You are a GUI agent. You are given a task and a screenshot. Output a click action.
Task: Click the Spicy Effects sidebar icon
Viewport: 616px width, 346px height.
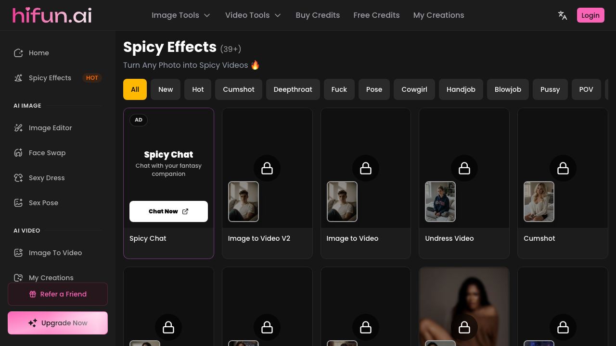18,78
